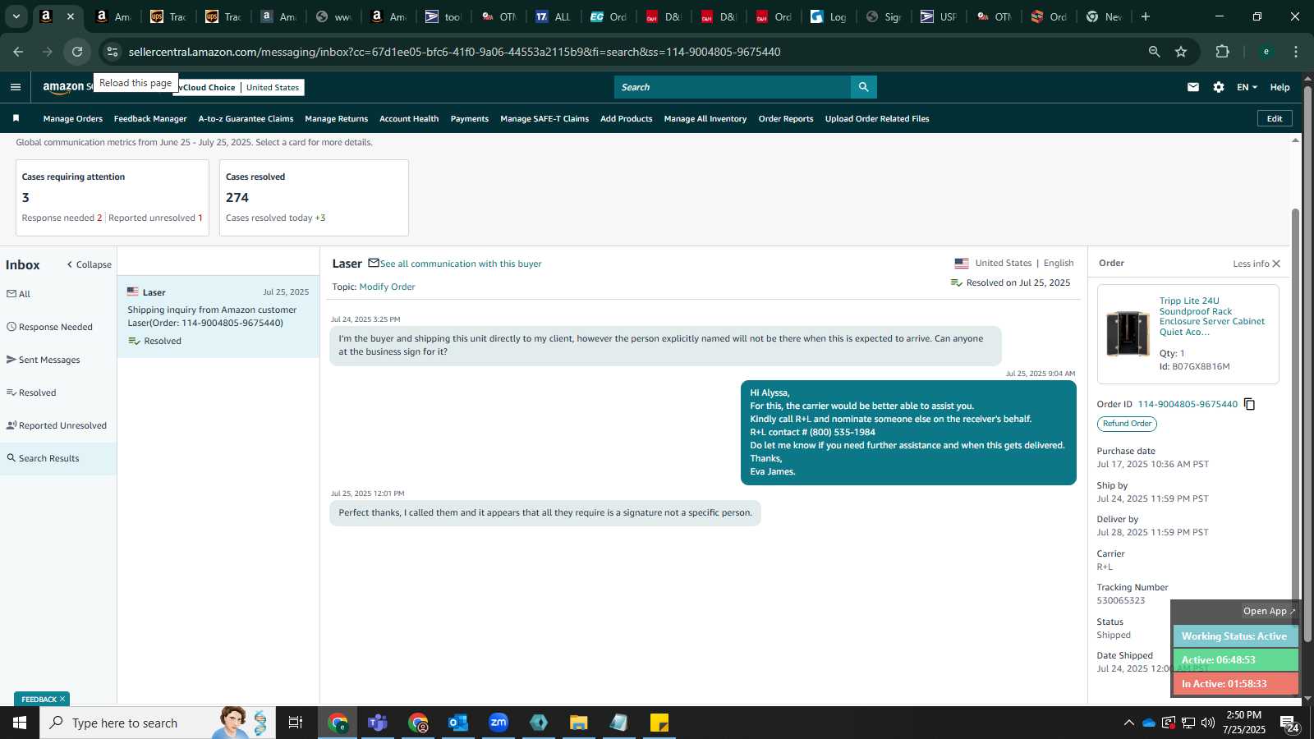Open Zoom from the taskbar
This screenshot has height=739, width=1314.
[x=498, y=723]
